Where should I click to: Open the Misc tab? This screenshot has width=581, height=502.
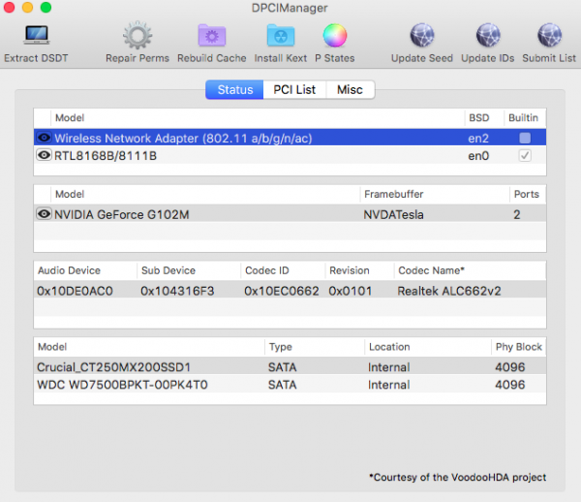pyautogui.click(x=351, y=90)
